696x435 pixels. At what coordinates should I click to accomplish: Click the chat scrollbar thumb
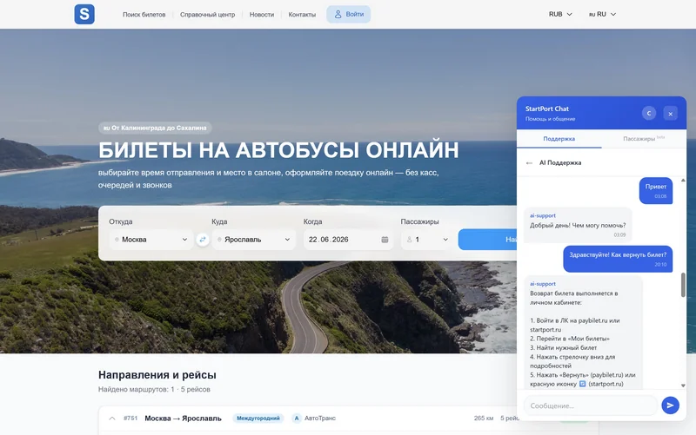[x=683, y=285]
